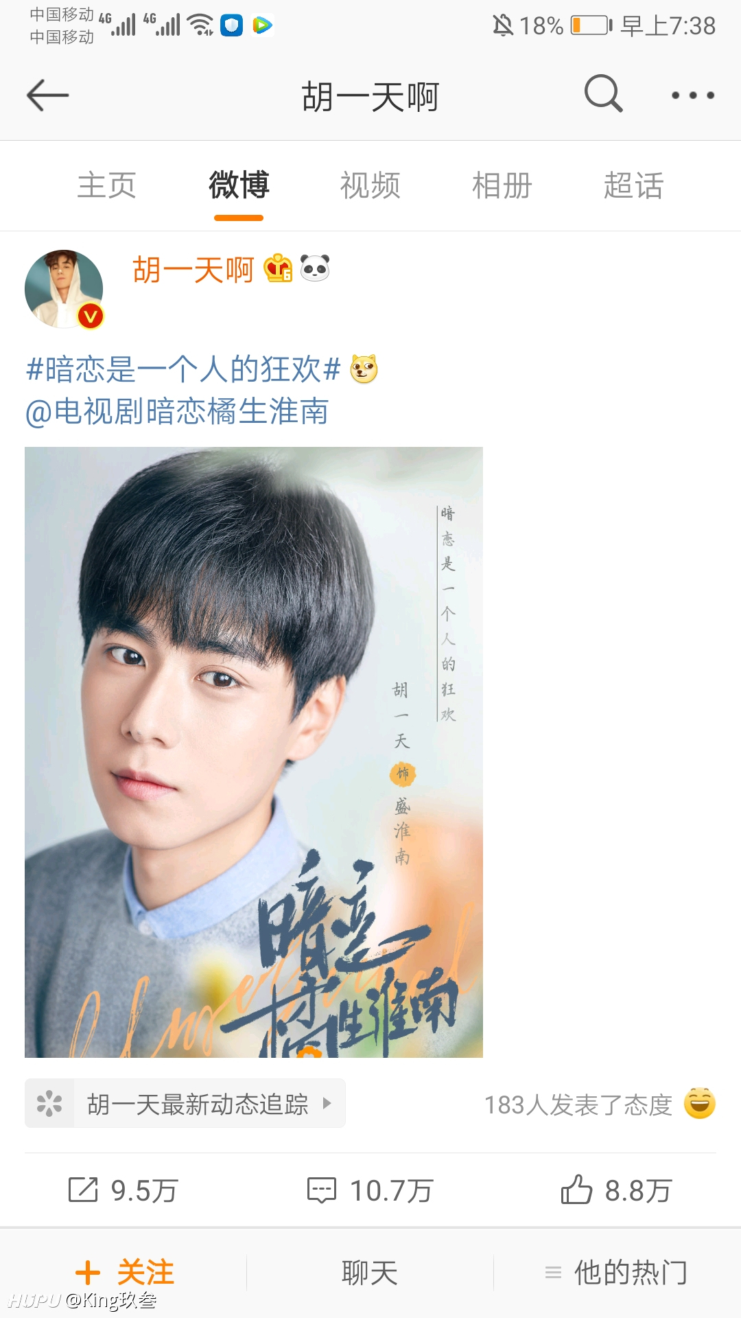Screen dimensions: 741x1318
Task: Expand 胡一天最新动态追踪 arrow
Action: click(x=327, y=1103)
